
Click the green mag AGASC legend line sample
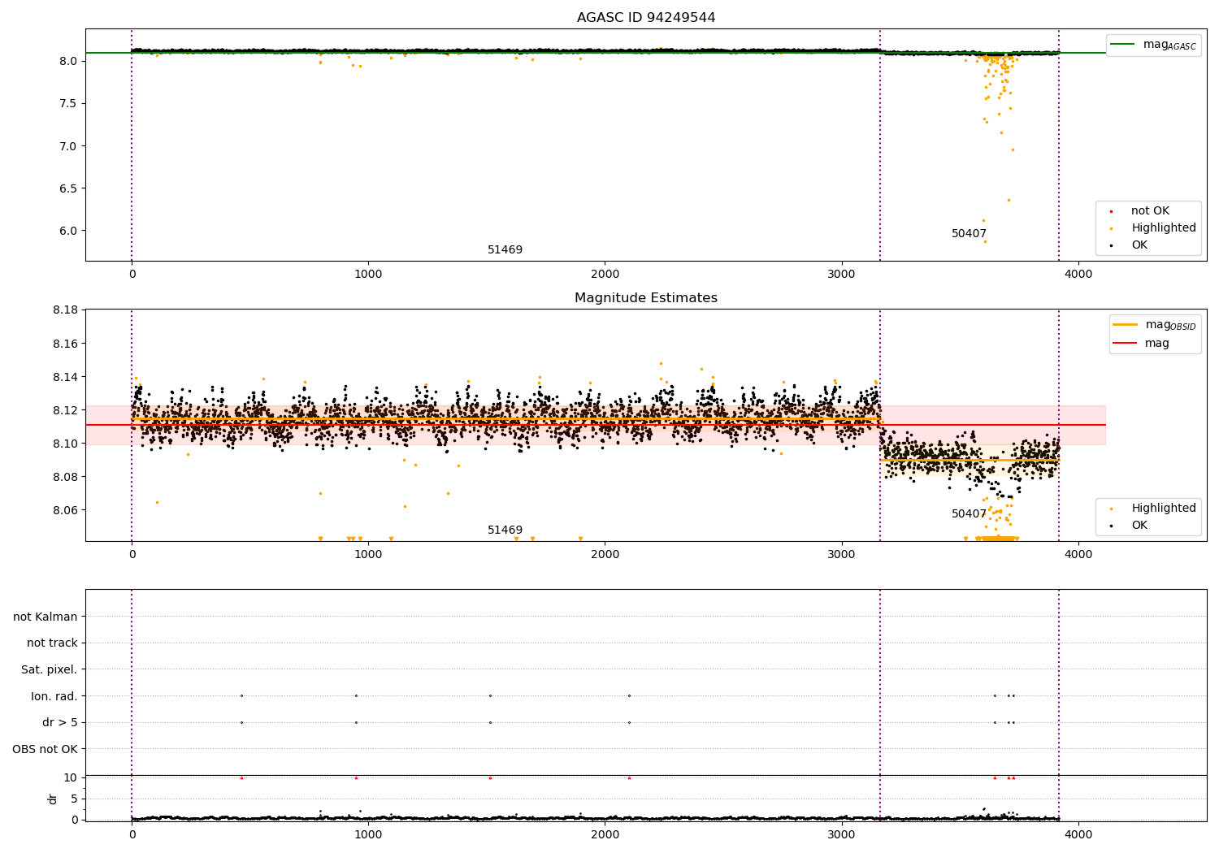pyautogui.click(x=1122, y=45)
